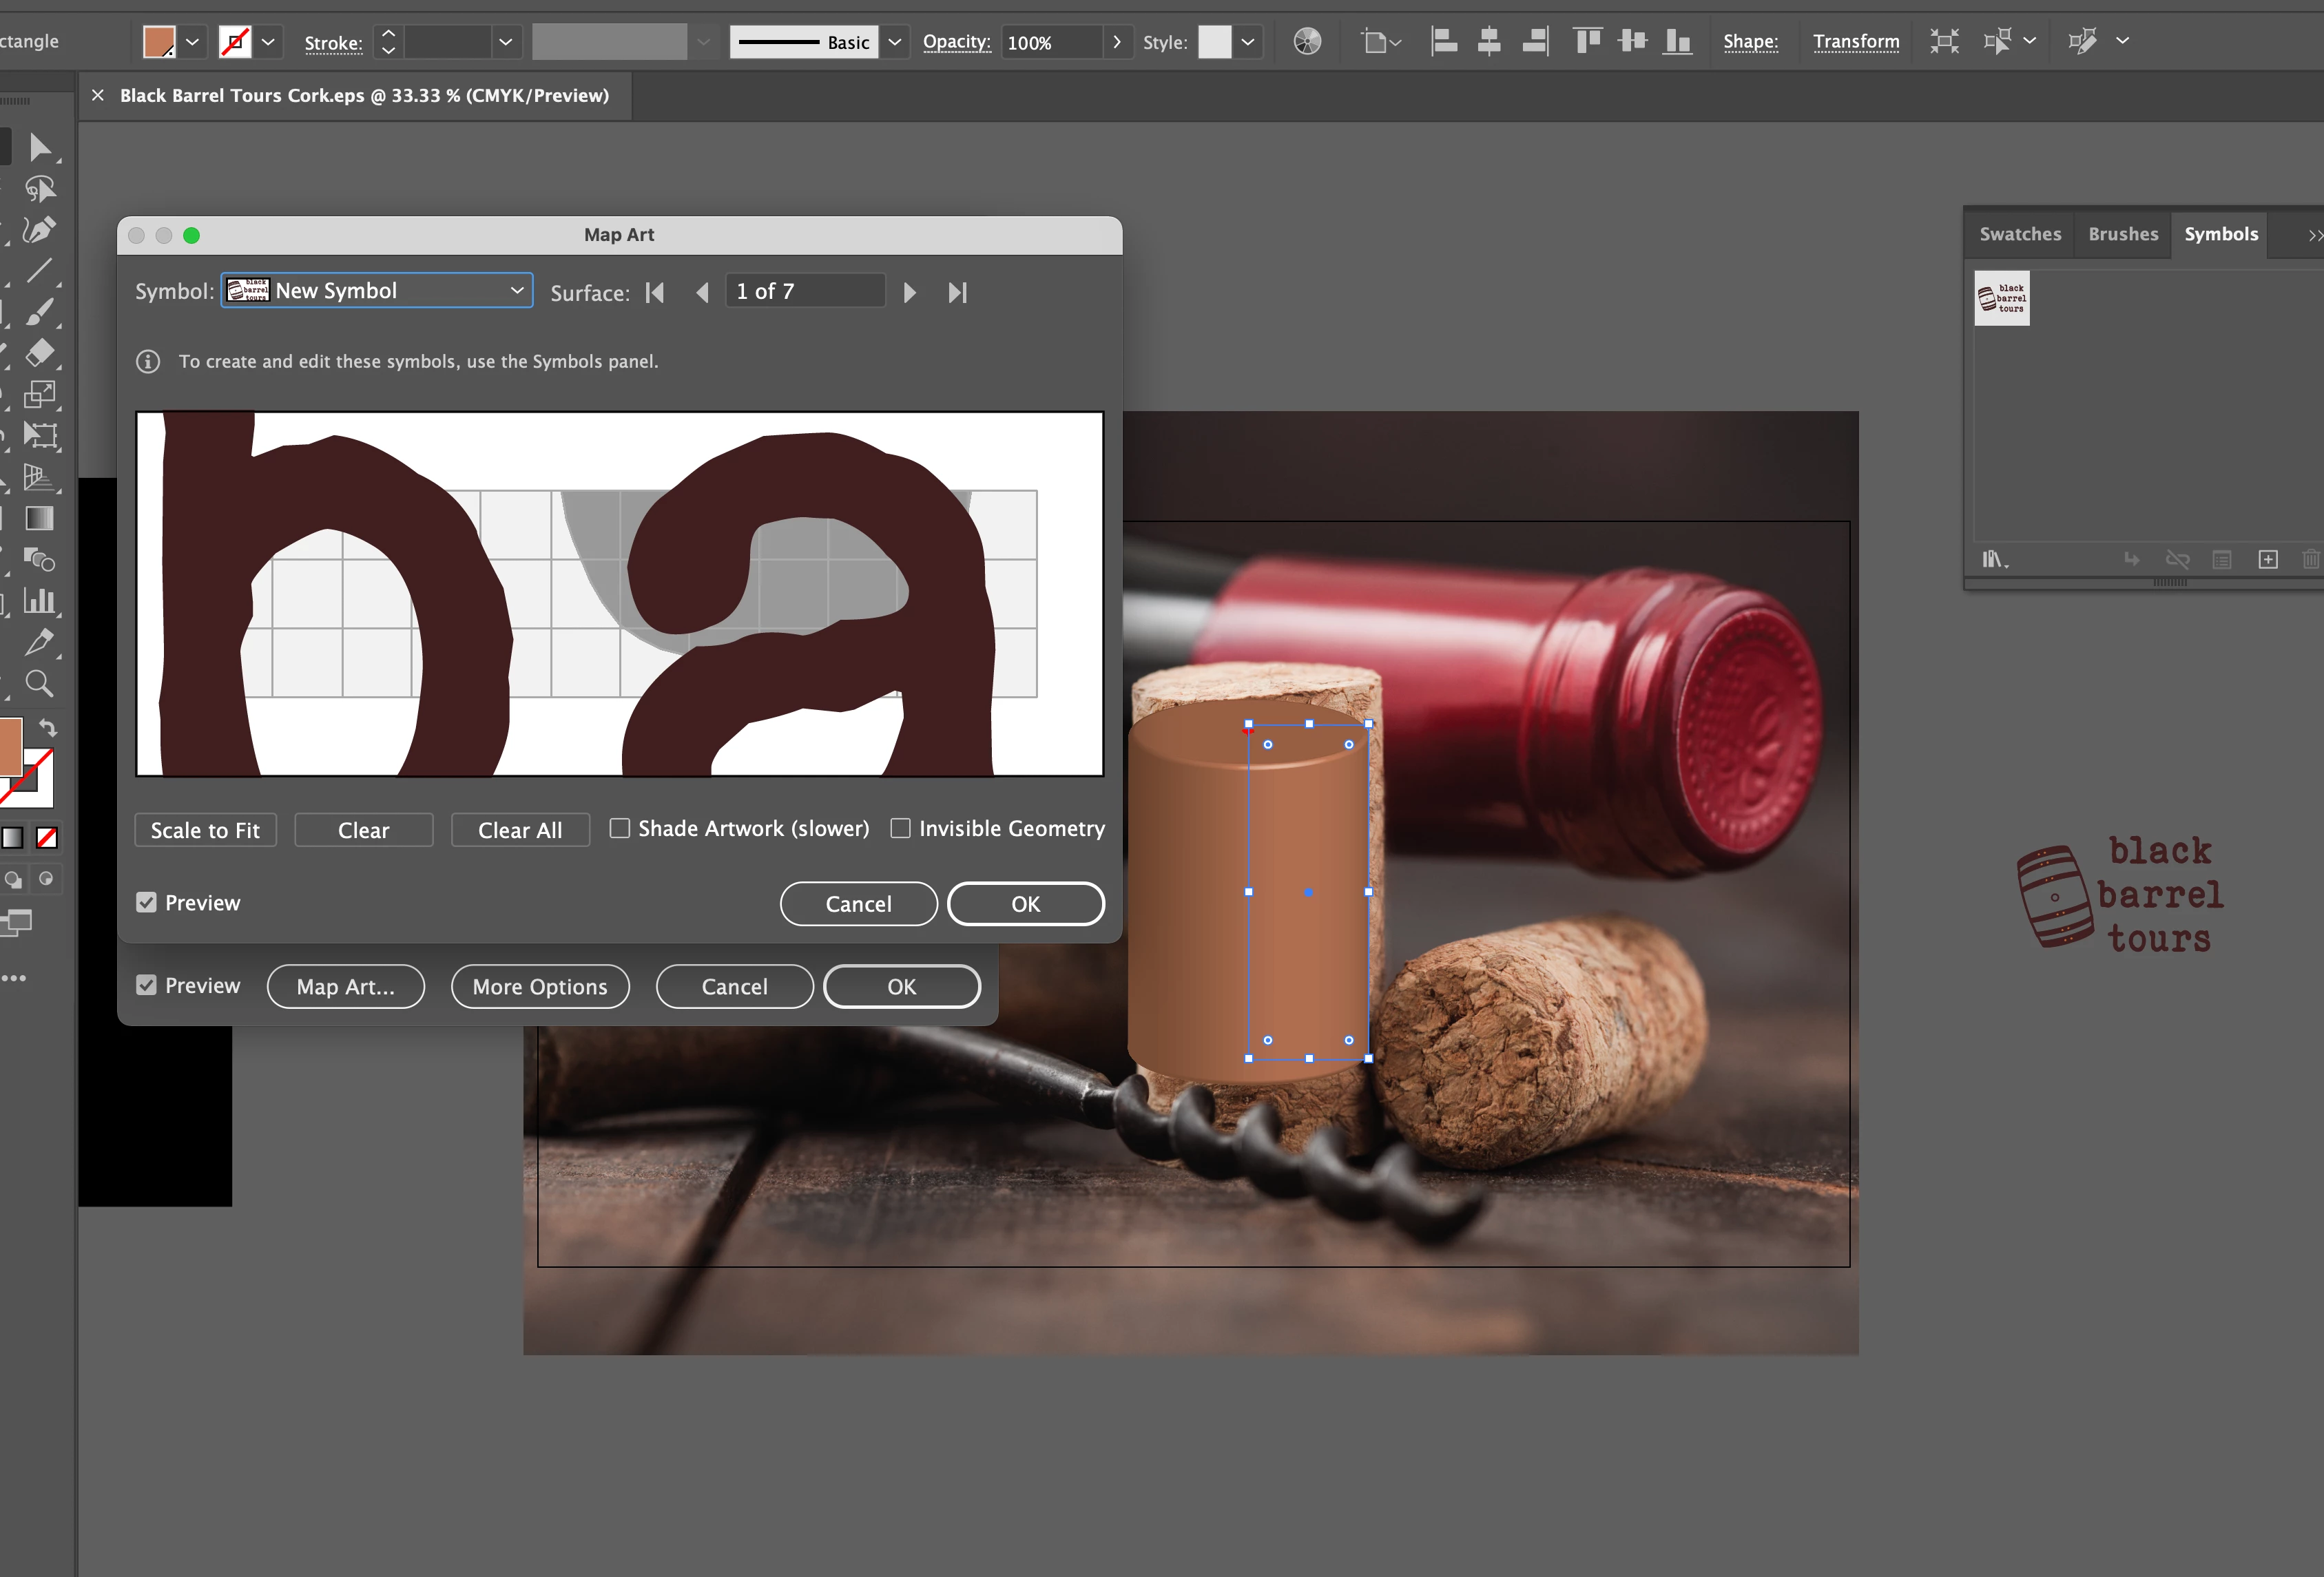This screenshot has height=1577, width=2324.
Task: Open the Basic brush definition dropdown
Action: (894, 42)
